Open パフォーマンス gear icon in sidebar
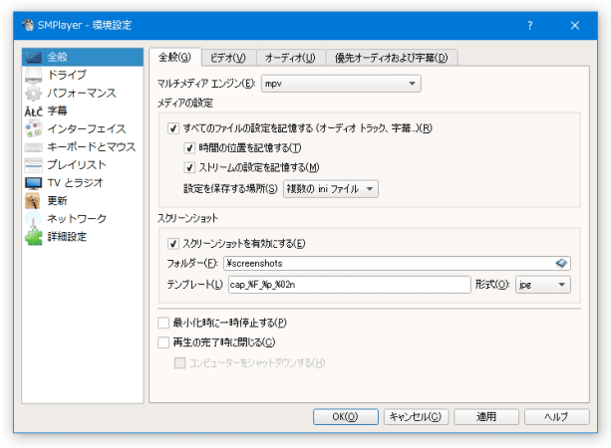The width and height of the screenshot is (611, 448). (x=34, y=93)
